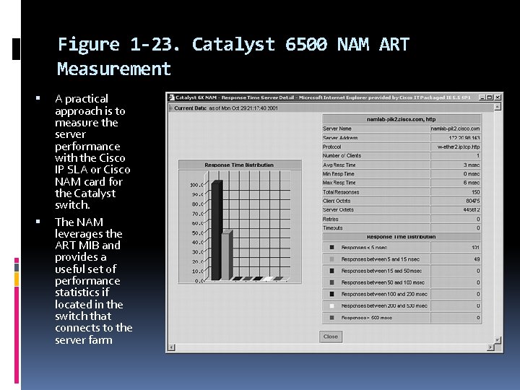Click the Total Responses row label
520x390 pixels.
341,192
